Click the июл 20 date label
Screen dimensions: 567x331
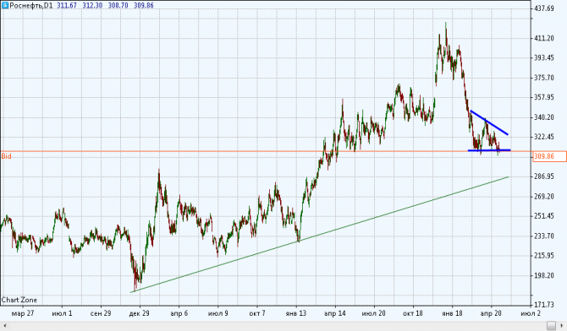coord(374,313)
